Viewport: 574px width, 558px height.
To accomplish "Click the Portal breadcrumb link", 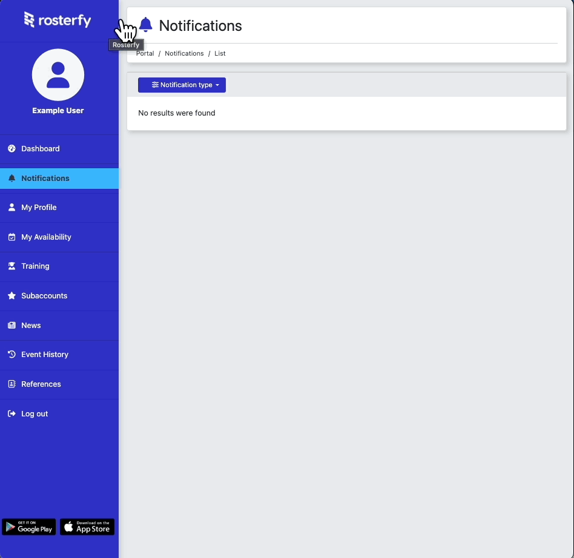I will (x=145, y=53).
